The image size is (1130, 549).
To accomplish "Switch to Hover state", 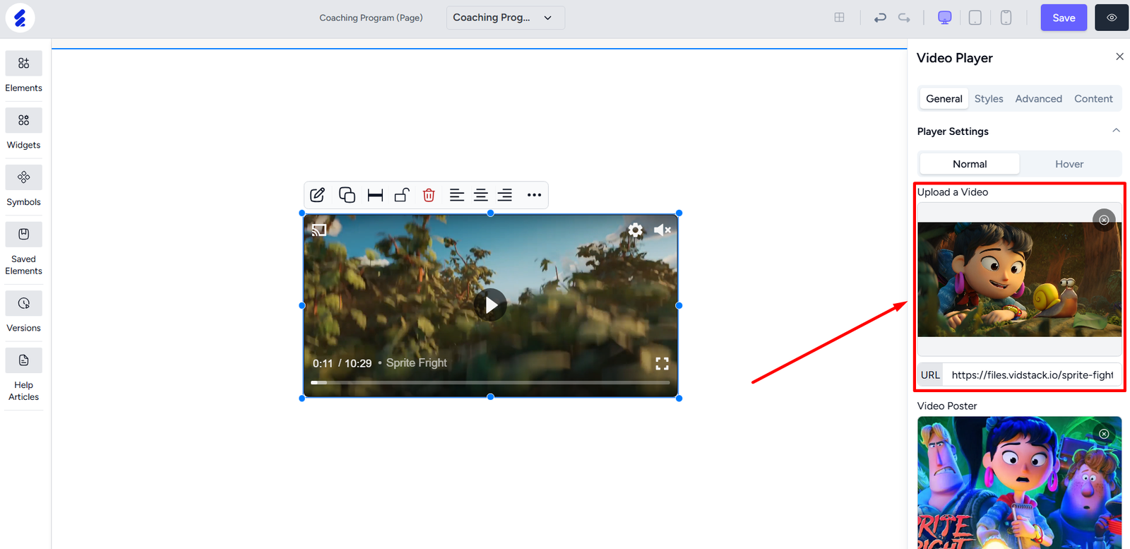I will coord(1069,164).
